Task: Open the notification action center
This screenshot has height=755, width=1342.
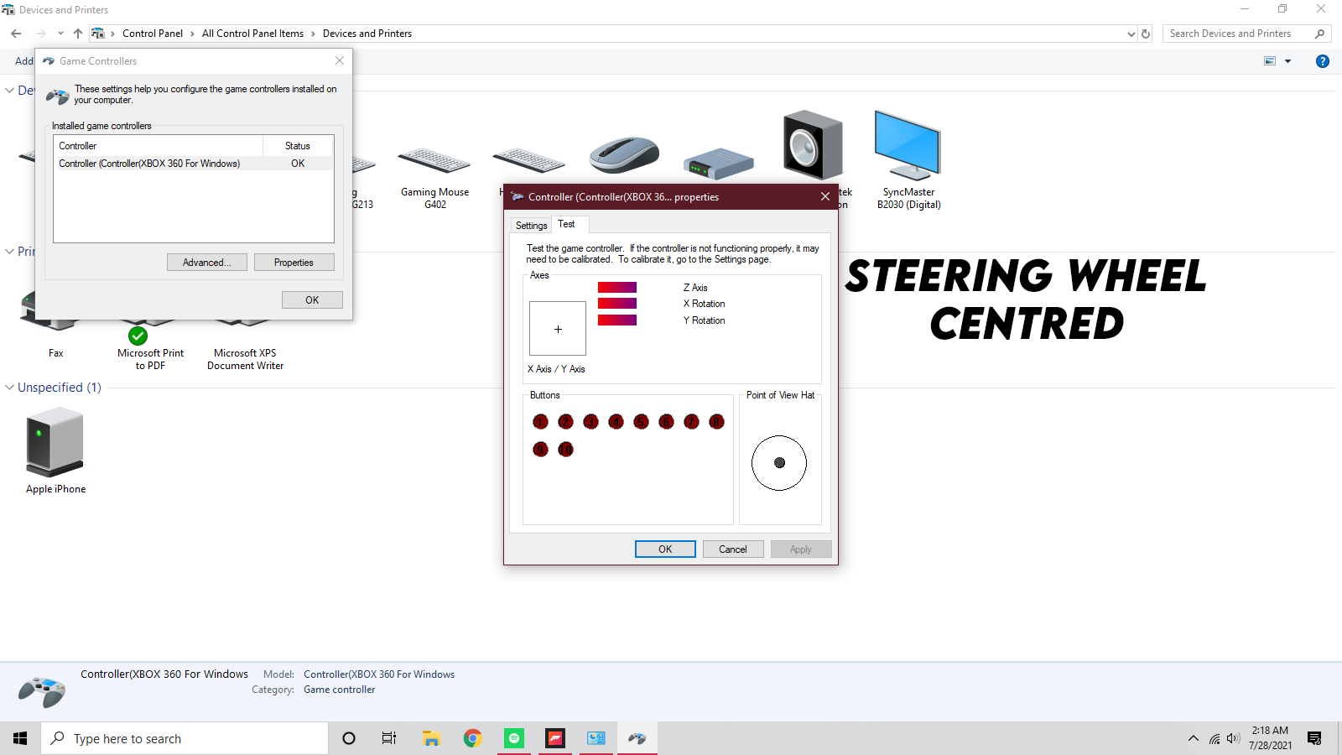Action: (x=1314, y=738)
